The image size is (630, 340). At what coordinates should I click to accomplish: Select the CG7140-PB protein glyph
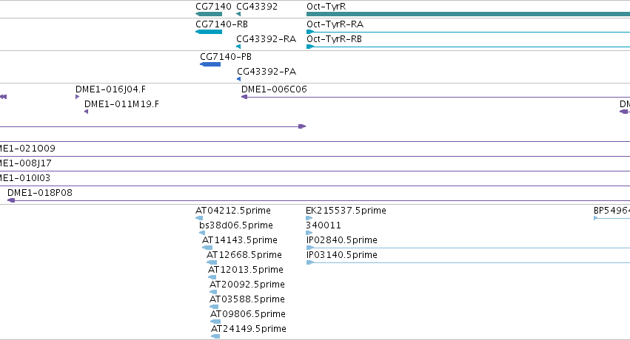coord(210,64)
